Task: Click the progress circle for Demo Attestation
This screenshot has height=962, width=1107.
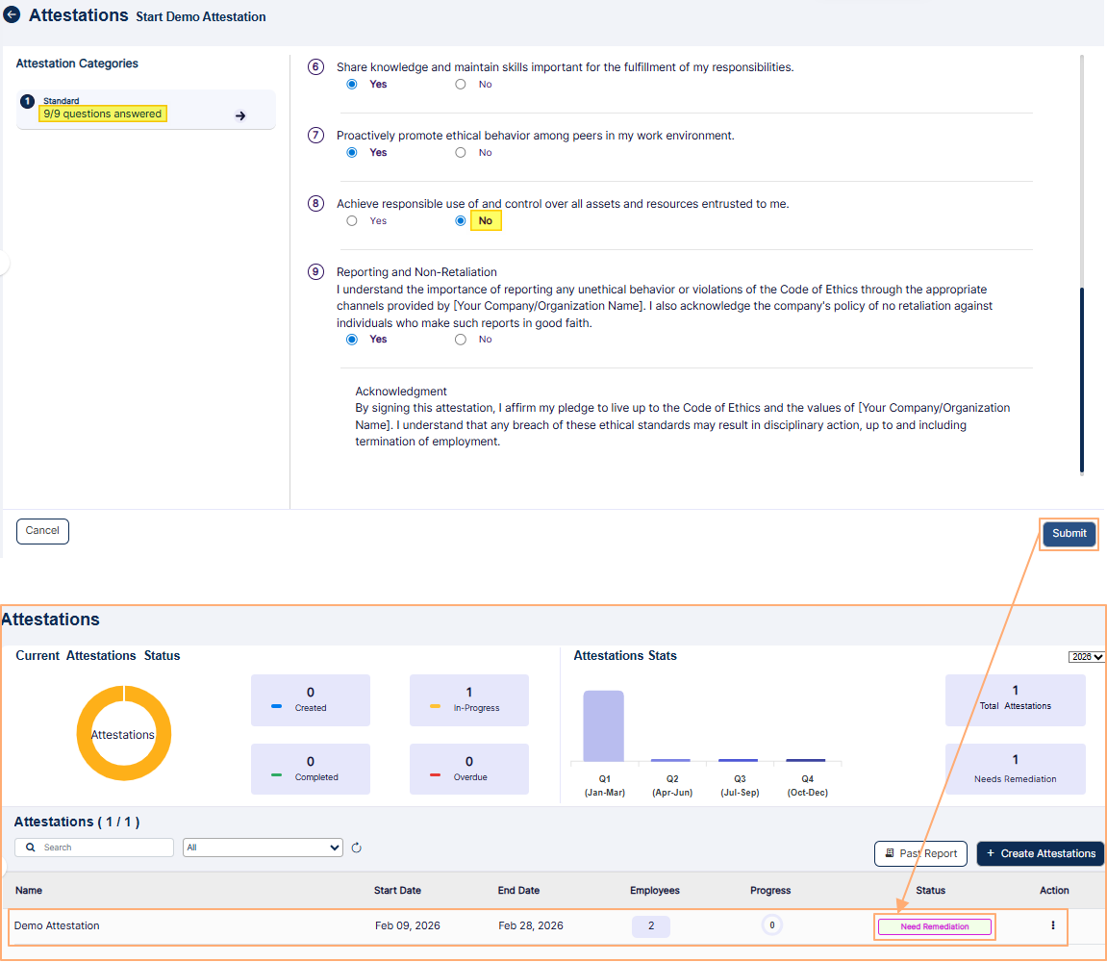Action: pos(771,925)
